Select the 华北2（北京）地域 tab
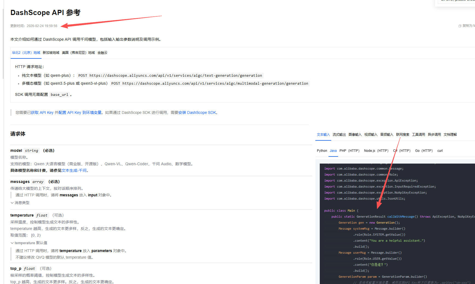The width and height of the screenshot is (475, 284). (x=26, y=53)
